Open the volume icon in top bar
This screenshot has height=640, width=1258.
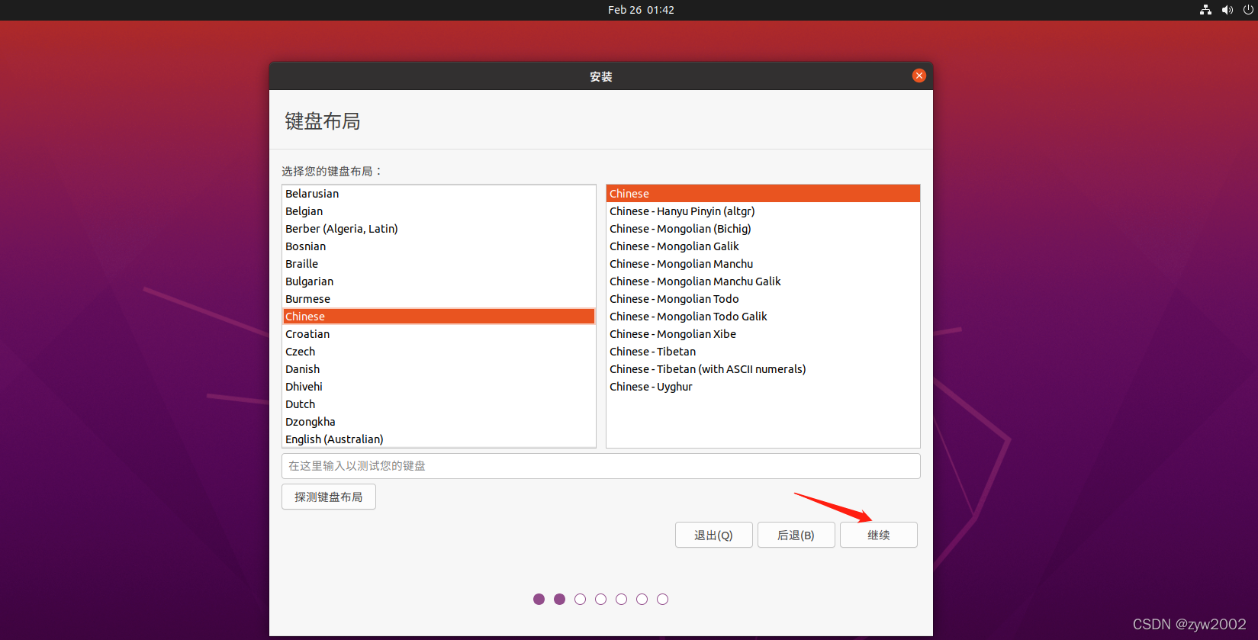coord(1227,10)
